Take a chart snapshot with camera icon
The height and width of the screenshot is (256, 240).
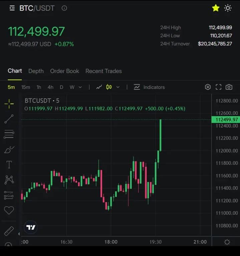229,87
